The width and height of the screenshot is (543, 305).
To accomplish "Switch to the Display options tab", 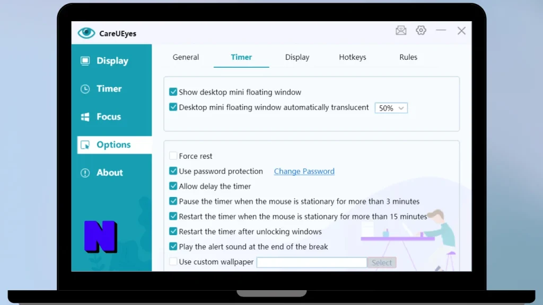I will pos(297,57).
